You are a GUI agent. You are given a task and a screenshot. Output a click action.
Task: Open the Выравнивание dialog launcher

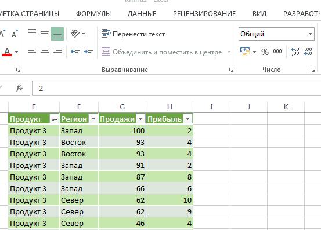tap(231, 70)
